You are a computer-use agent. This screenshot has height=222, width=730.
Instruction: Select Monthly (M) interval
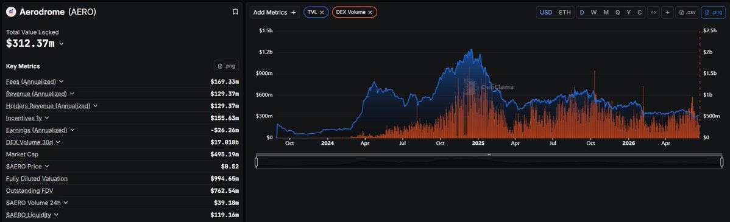point(606,13)
